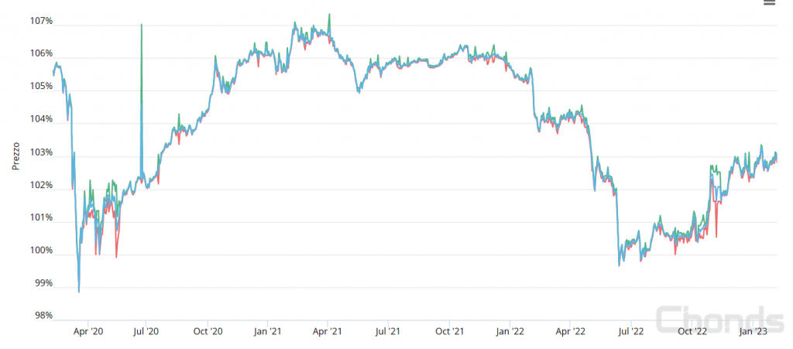Click the Jul '20 date label
The width and height of the screenshot is (793, 349).
click(146, 331)
